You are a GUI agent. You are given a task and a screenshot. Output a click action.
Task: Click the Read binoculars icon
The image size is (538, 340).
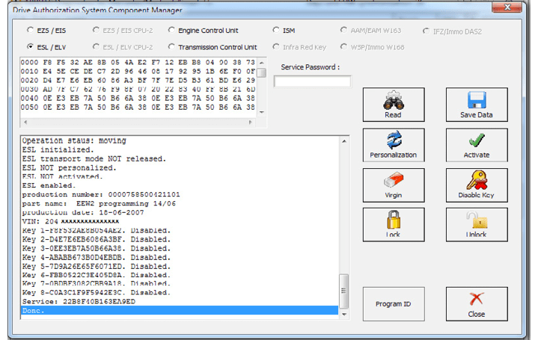[393, 101]
